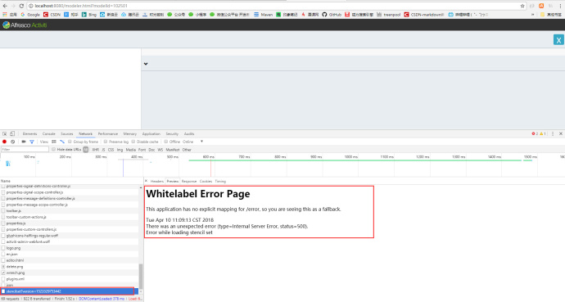Toggle capture screenshots camera icon
This screenshot has height=302, width=565.
tap(24, 142)
